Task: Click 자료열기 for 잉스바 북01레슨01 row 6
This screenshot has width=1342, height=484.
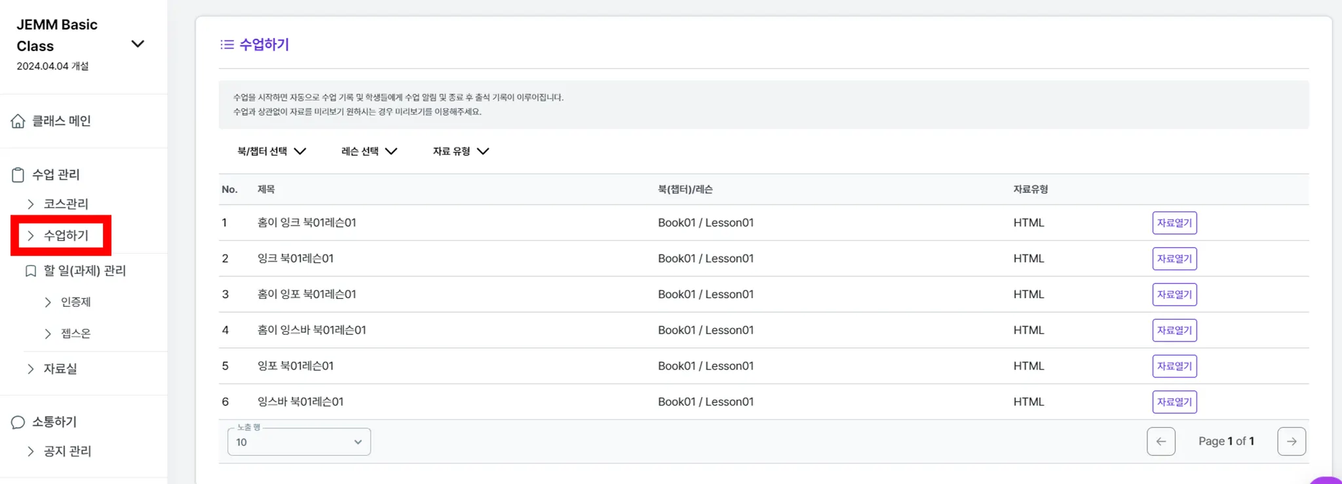Action: pyautogui.click(x=1174, y=402)
